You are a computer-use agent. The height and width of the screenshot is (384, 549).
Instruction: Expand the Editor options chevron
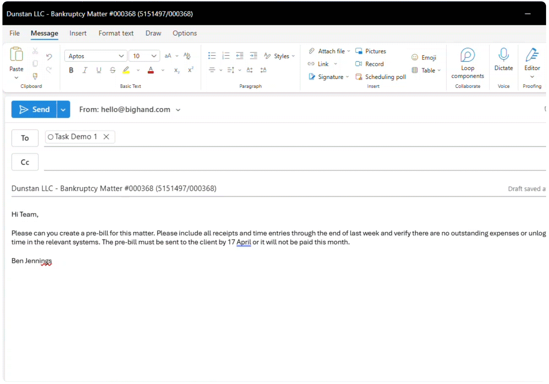tap(532, 77)
